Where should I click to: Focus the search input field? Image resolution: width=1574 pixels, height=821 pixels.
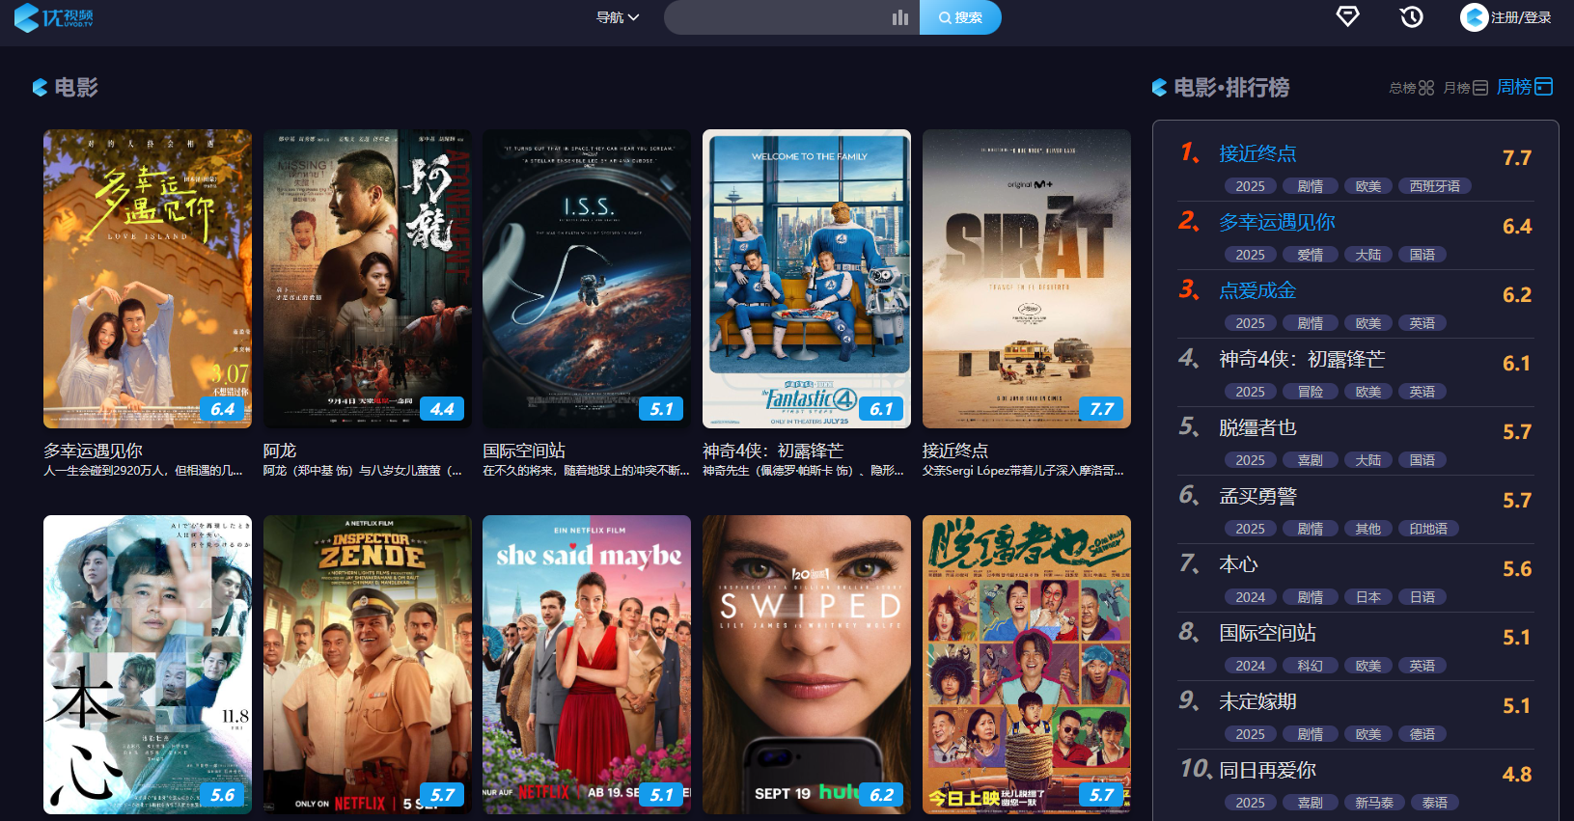(x=777, y=17)
